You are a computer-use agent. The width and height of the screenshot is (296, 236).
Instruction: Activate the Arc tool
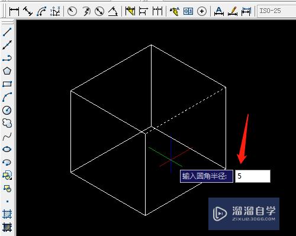click(x=7, y=97)
